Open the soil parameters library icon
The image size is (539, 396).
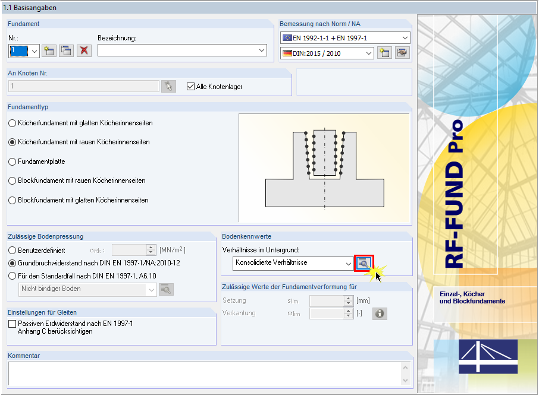coord(363,262)
